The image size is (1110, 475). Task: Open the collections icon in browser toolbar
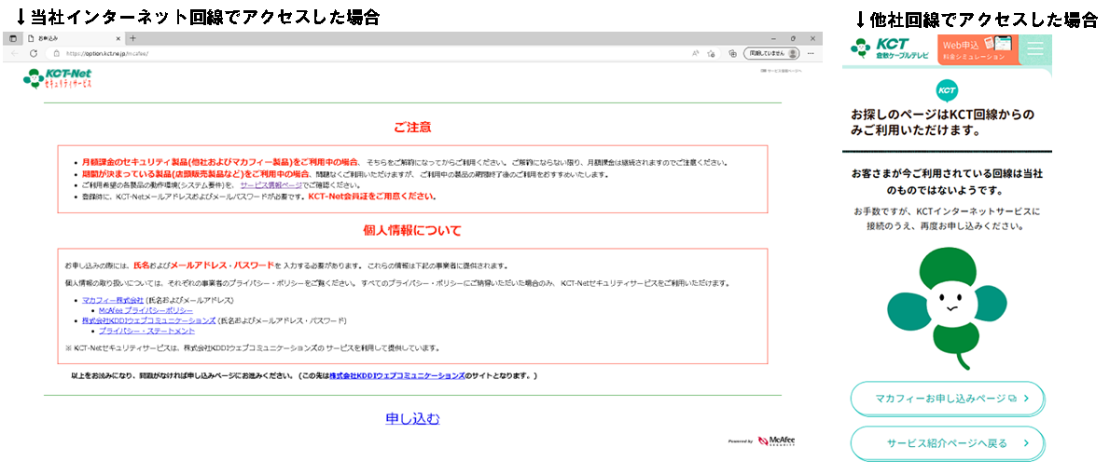point(732,53)
